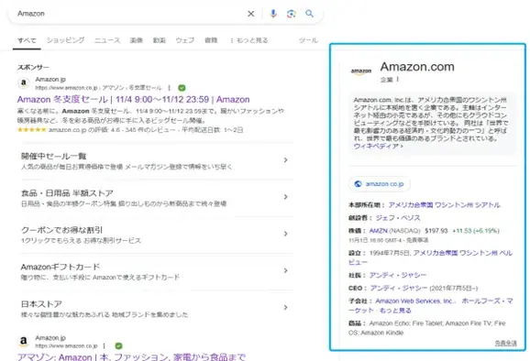This screenshot has height=361, width=530.
Task: Click the knowledge panel 免責条項 footer link
Action: (505, 343)
